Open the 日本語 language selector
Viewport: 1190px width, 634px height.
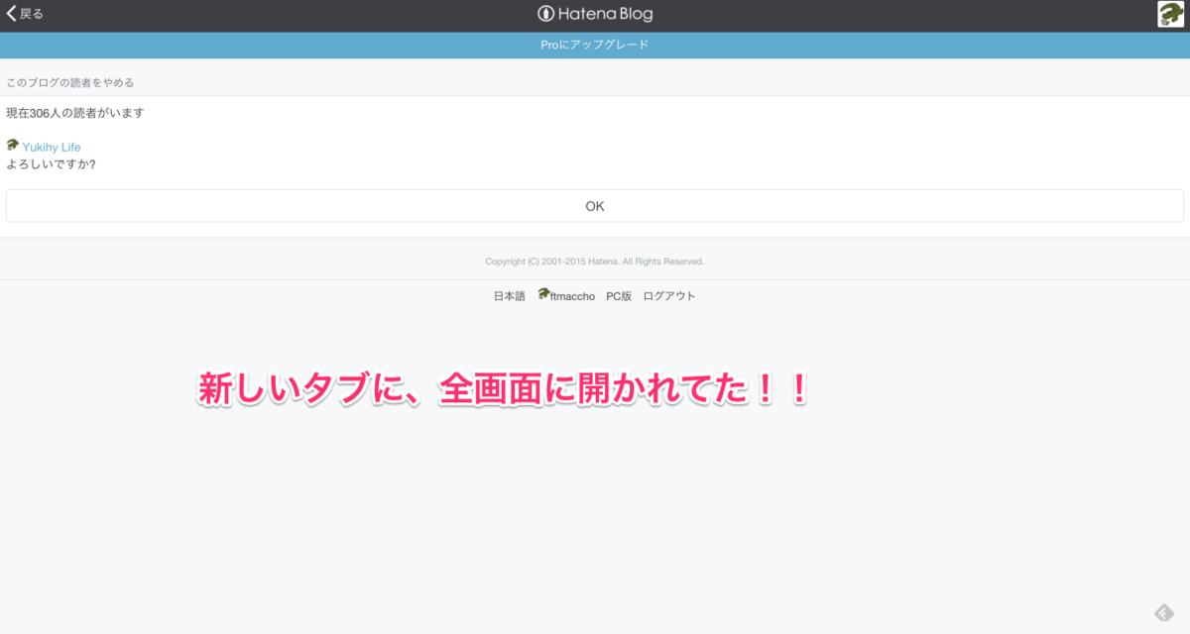pos(509,295)
